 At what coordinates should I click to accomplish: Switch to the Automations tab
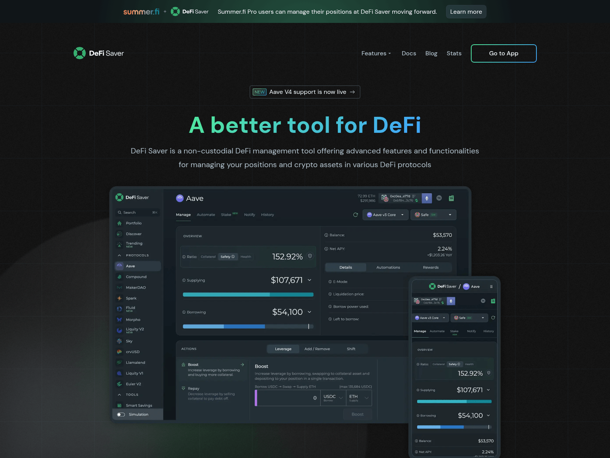[x=388, y=267]
